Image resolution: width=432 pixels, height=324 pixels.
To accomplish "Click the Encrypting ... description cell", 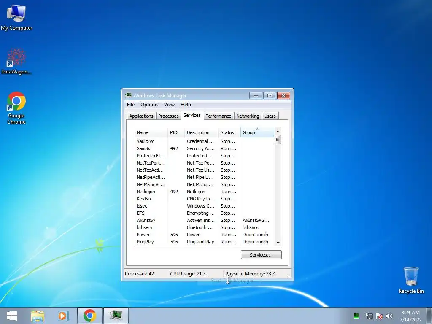I will (200, 213).
